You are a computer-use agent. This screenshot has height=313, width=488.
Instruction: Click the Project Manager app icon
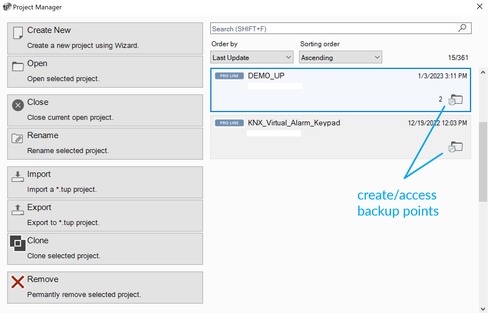pos(7,7)
